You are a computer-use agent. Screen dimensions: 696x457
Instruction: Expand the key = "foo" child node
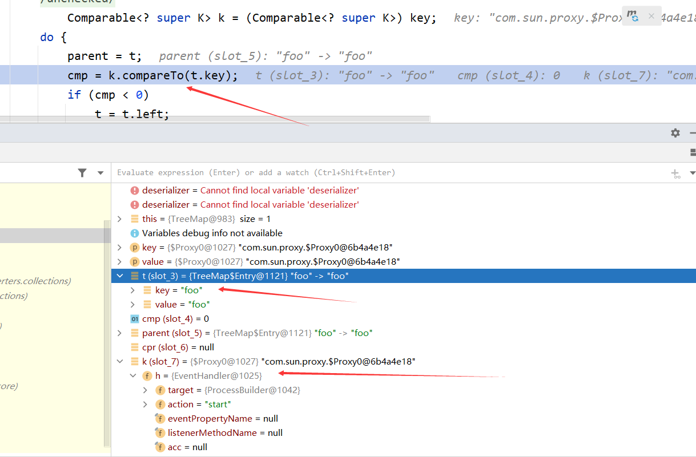click(x=132, y=290)
